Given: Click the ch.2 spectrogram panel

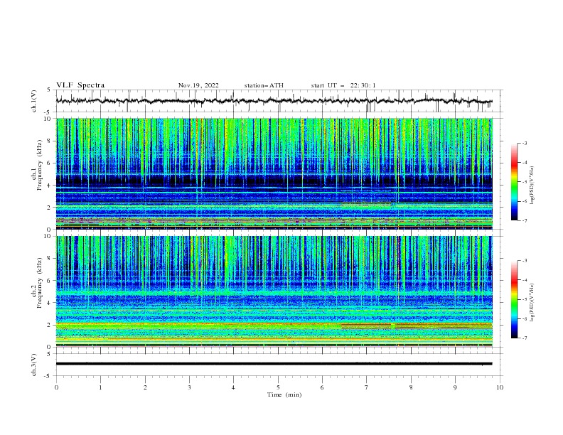Looking at the screenshot, I should (x=274, y=291).
